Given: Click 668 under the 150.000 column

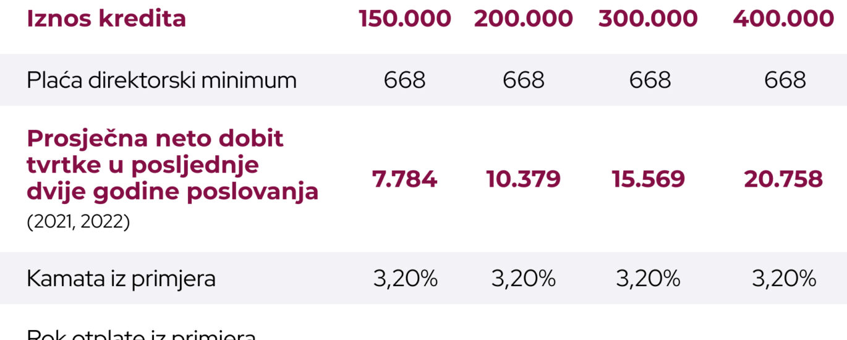Looking at the screenshot, I should [405, 80].
